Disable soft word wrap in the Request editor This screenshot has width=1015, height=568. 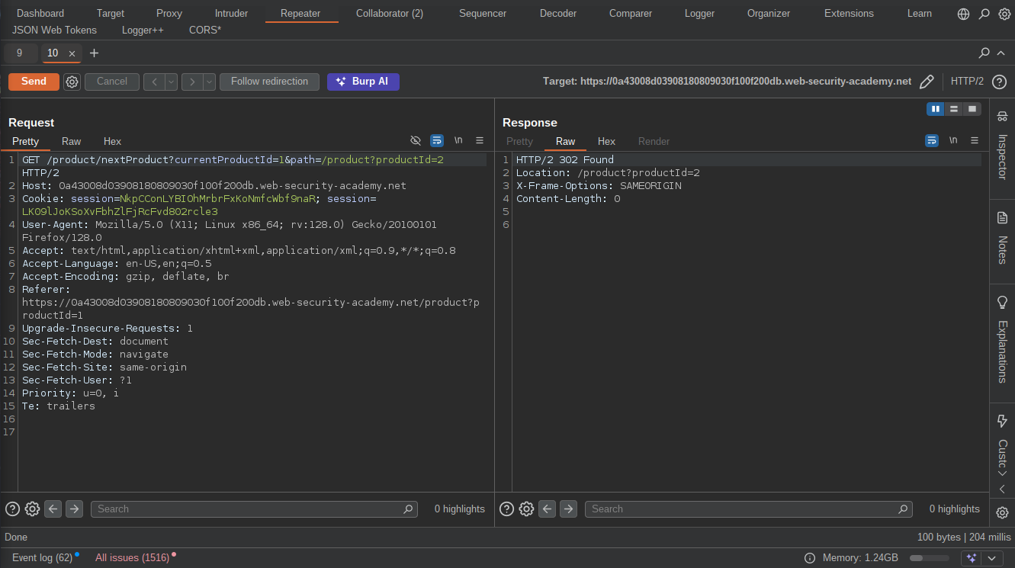point(437,140)
